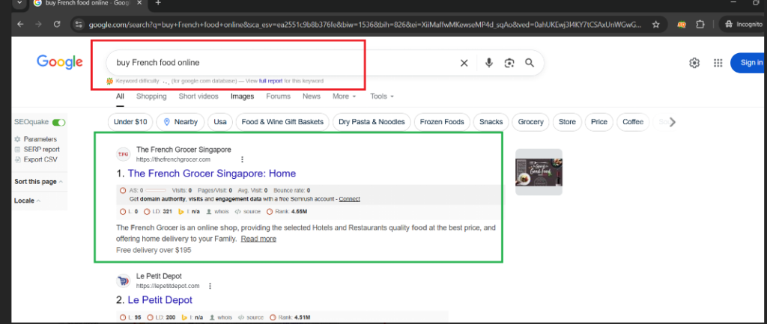Switch to the Images tab
Image resolution: width=767 pixels, height=324 pixels.
tap(242, 97)
